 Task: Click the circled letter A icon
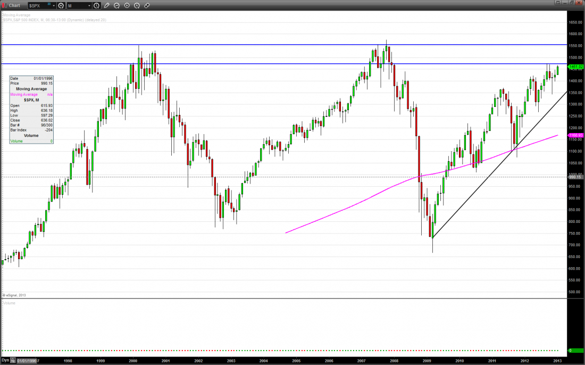tap(137, 5)
